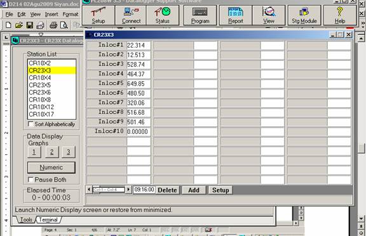
Task: Open the Stg Module button
Action: pyautogui.click(x=304, y=15)
